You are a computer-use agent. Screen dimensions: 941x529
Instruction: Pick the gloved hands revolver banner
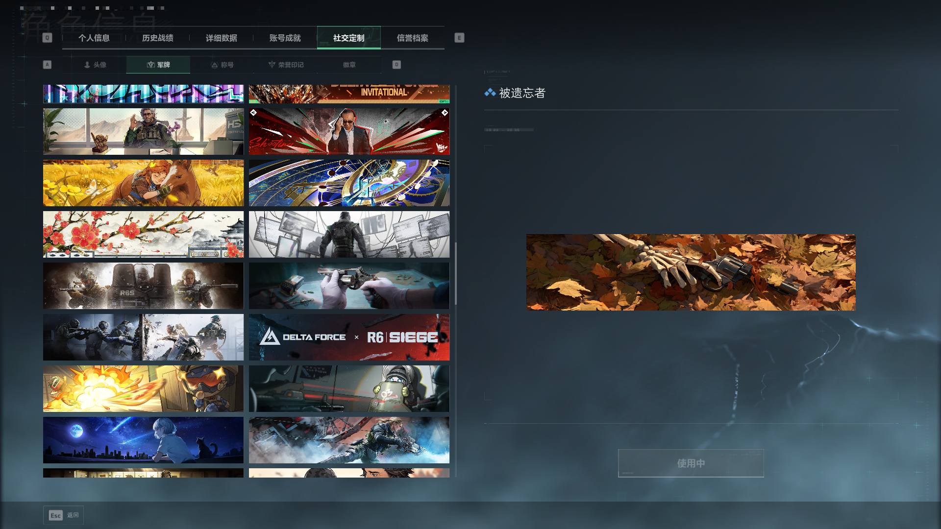[x=349, y=286]
